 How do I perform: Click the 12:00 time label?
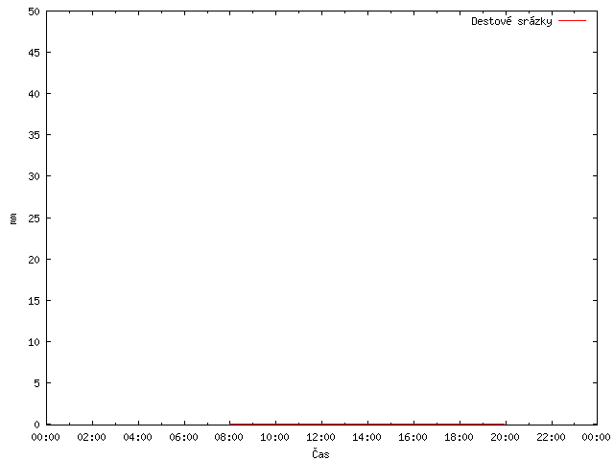click(x=320, y=437)
